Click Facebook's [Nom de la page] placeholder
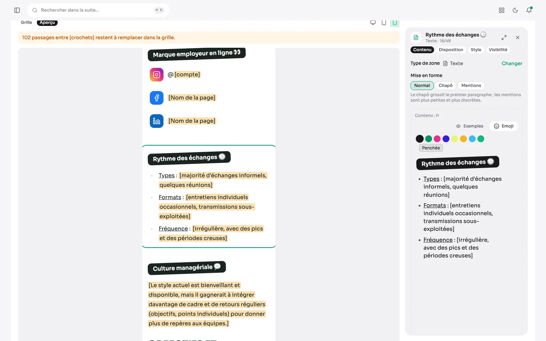Screen dimensions: 546x341 (192, 98)
